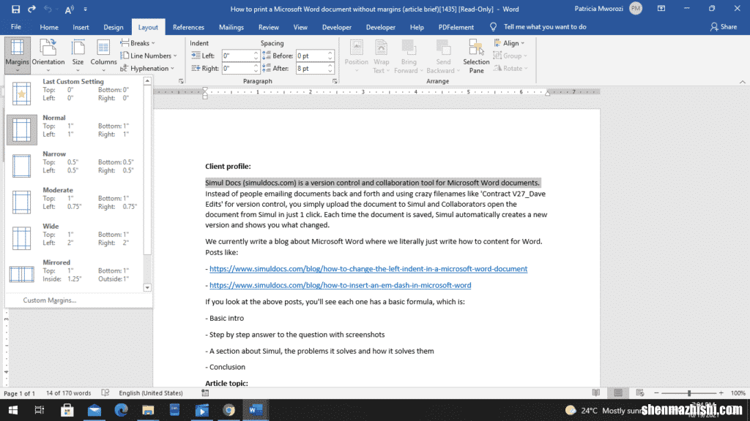Screen dimensions: 750x421
Task: Switch to the Insert tab
Action: click(81, 27)
